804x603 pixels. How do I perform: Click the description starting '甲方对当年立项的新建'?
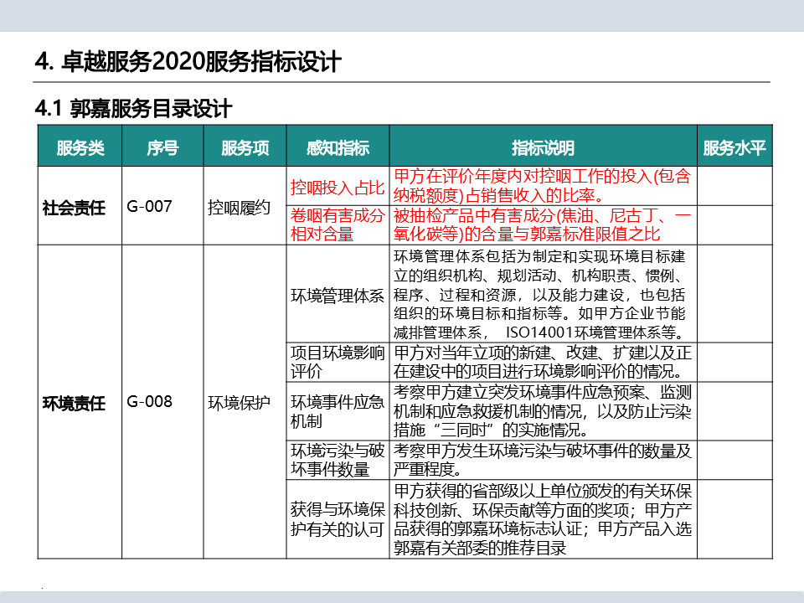click(x=543, y=362)
